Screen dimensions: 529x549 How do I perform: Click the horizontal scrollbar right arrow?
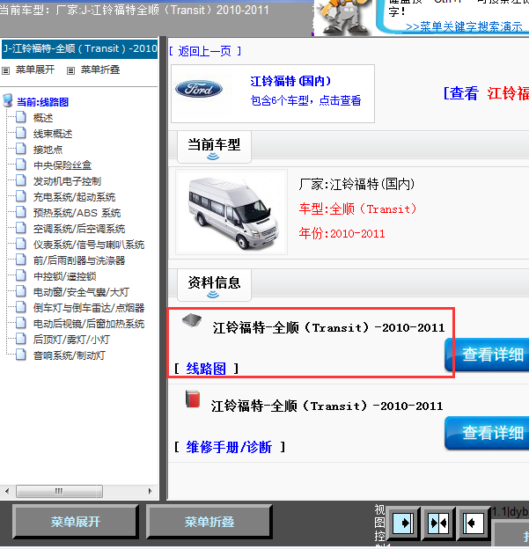click(x=151, y=491)
